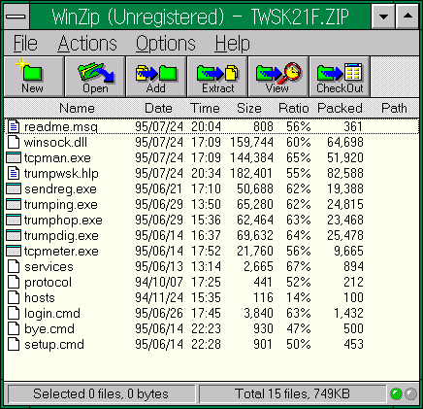Minimize the WinZip window with down arrow
The width and height of the screenshot is (423, 409).
pyautogui.click(x=383, y=17)
